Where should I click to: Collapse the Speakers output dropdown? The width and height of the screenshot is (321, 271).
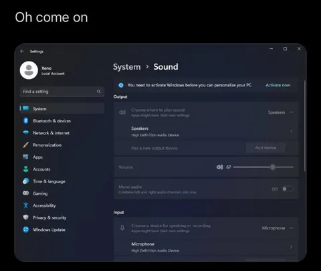pyautogui.click(x=291, y=112)
